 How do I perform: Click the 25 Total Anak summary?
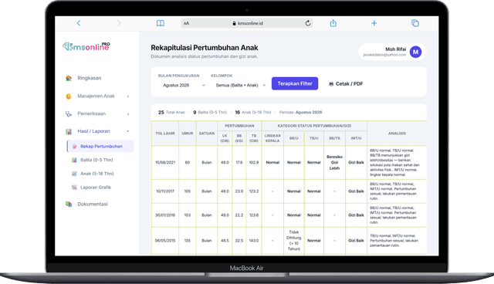pos(171,113)
